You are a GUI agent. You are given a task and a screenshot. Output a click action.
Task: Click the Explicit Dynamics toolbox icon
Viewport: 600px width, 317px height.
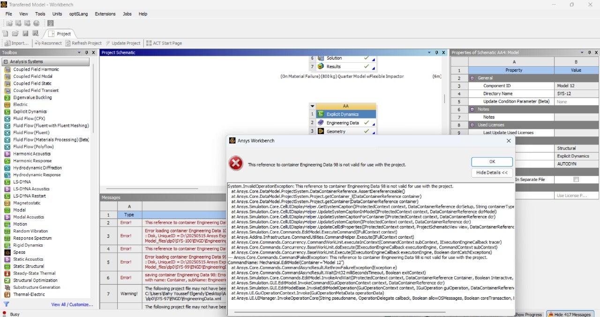(7, 112)
